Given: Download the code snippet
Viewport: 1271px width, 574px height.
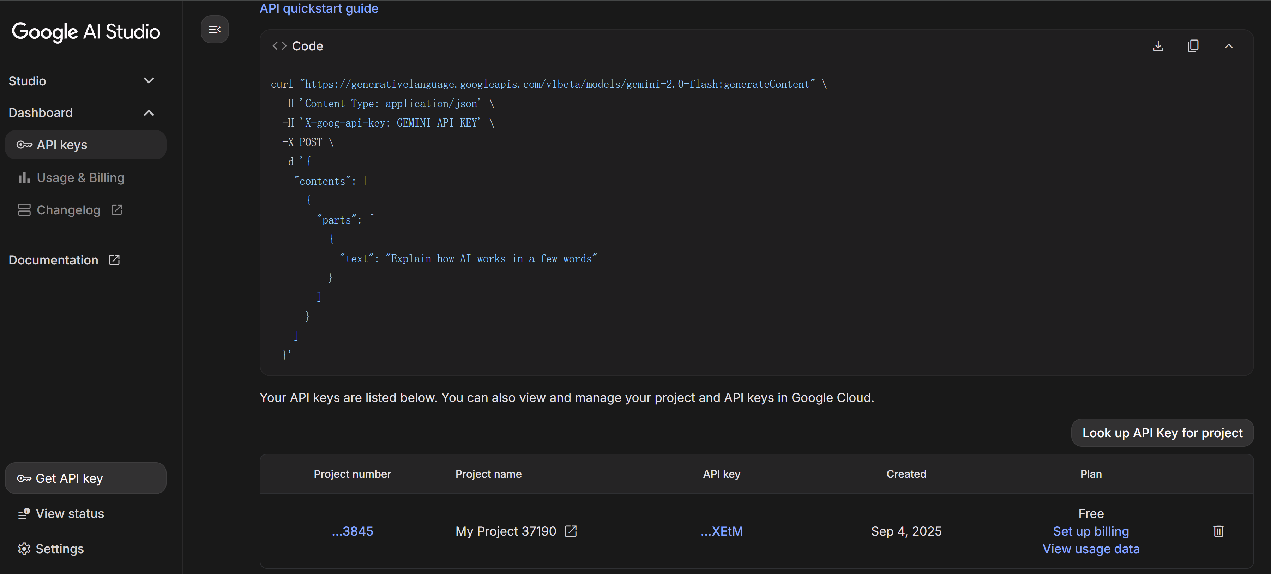Looking at the screenshot, I should tap(1158, 46).
